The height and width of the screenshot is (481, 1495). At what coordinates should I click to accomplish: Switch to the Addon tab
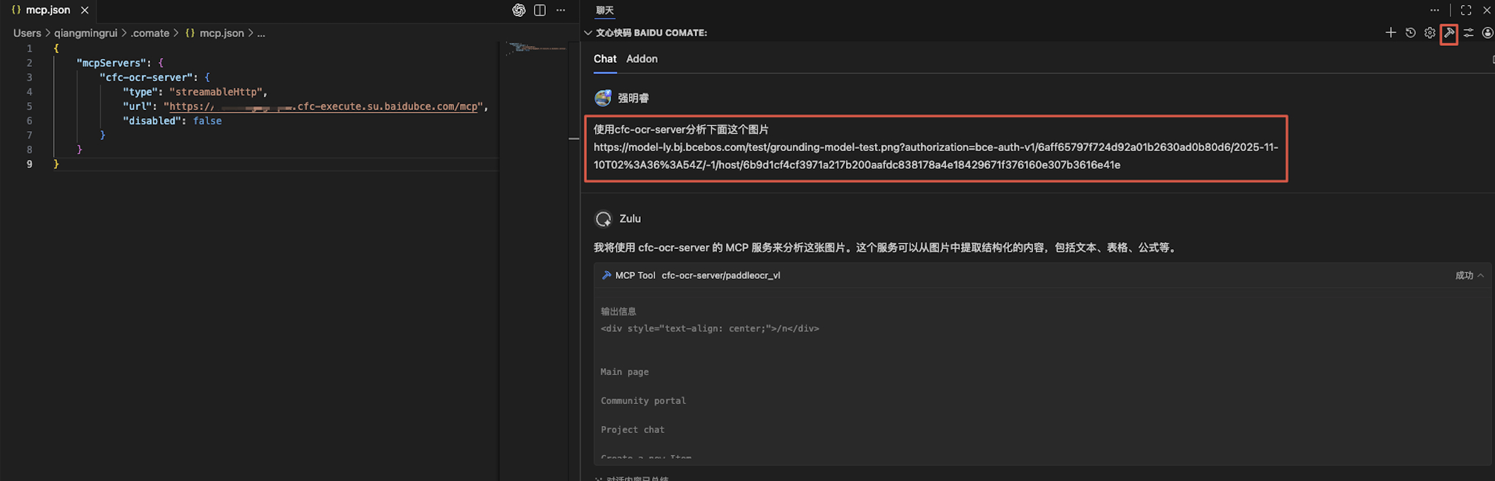point(641,59)
